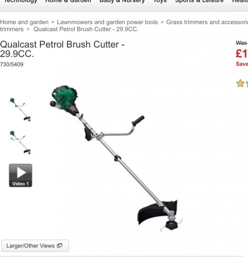The width and height of the screenshot is (248, 264).
Task: Open Grass trimmers and accessories breadcrumb
Action: [207, 22]
